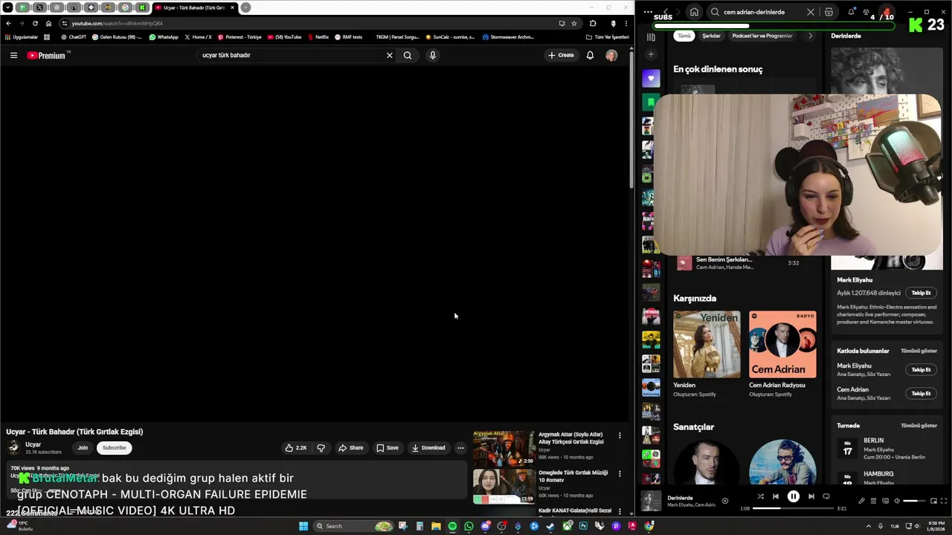Open YouTube notifications bell
This screenshot has width=952, height=535.
(590, 55)
